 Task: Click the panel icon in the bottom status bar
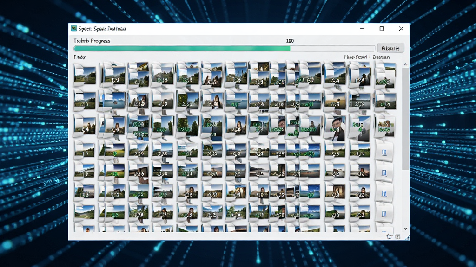[398, 236]
